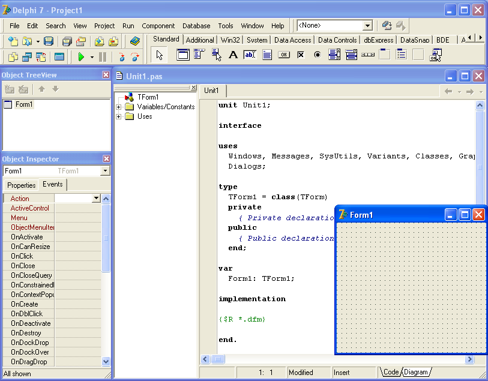Click the Step Over debug icon

(135, 57)
